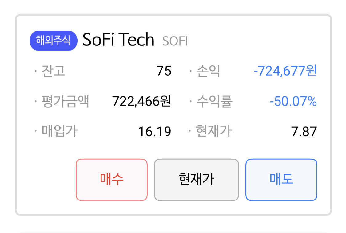The height and width of the screenshot is (233, 346).
Task: Click the 매도 sell button
Action: (x=281, y=180)
